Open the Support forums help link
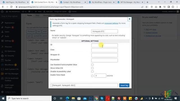Screen dimensions: 180x101 (151, 33)
